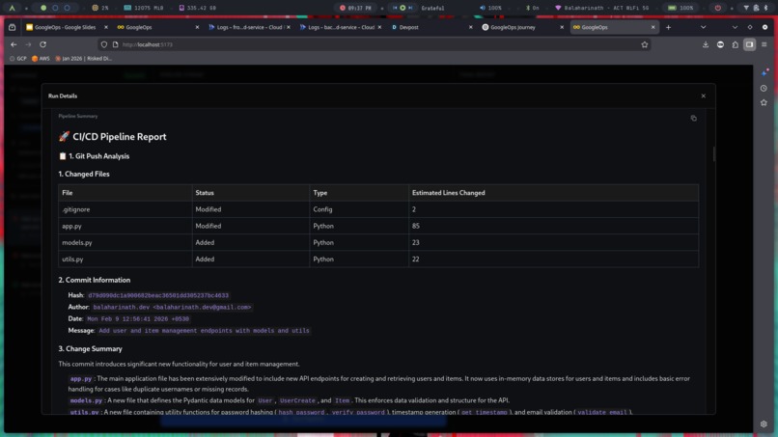Click the ACT WiFi network indicator
This screenshot has height=437, width=778.
tap(602, 8)
